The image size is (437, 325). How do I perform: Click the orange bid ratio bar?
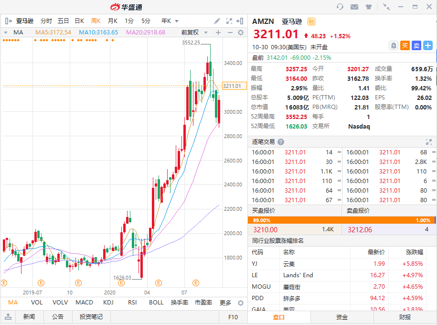pos(341,220)
